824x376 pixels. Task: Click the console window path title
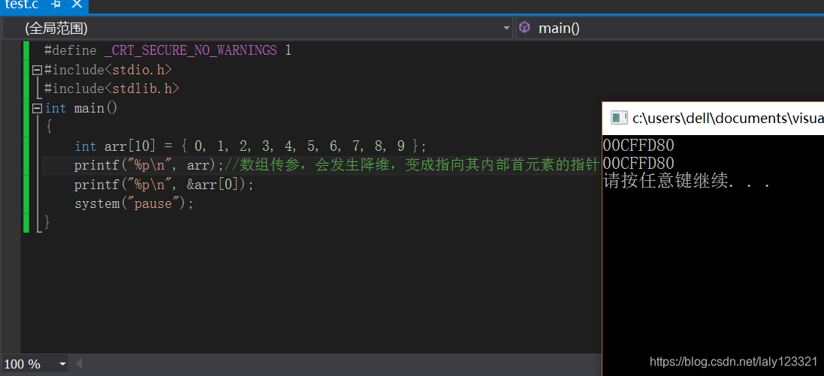[x=728, y=118]
